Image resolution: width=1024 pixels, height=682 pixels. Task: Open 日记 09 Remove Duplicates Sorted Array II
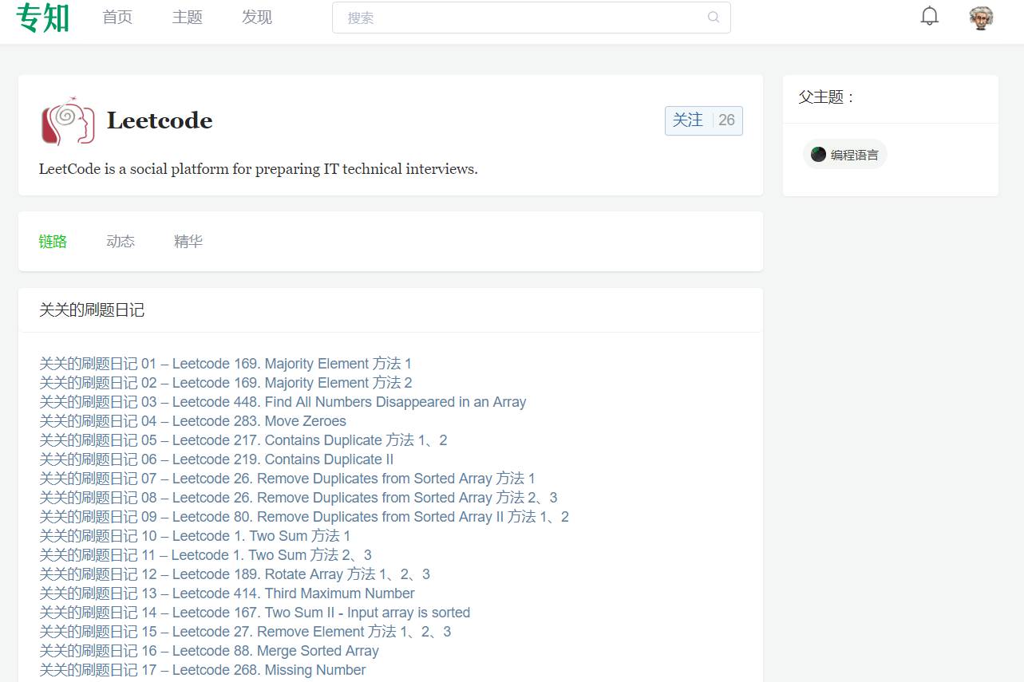pos(304,517)
